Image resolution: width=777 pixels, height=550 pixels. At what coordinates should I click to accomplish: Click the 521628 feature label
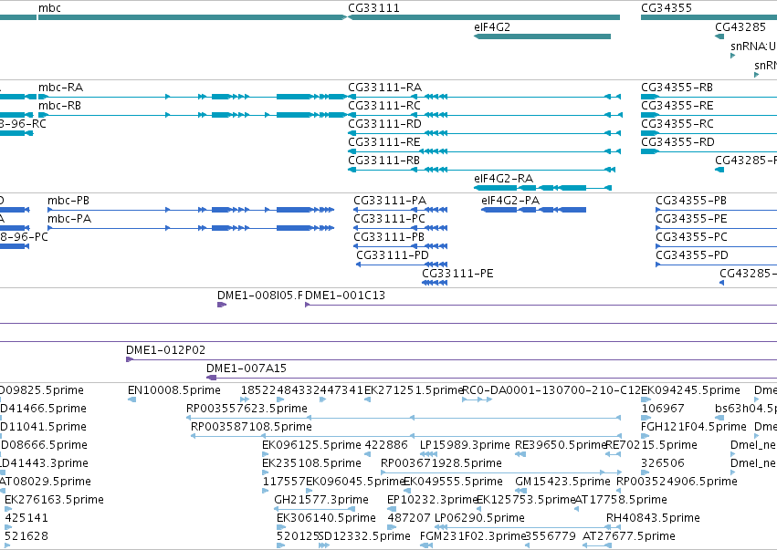point(26,536)
